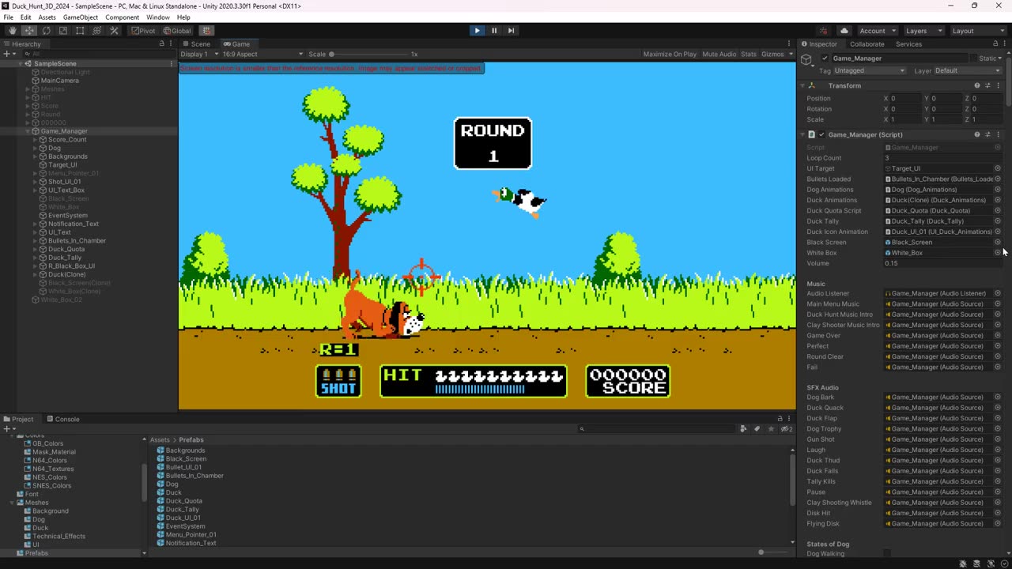Toggle Pivot handle position
The width and height of the screenshot is (1012, 569).
143,31
